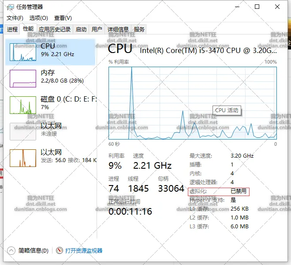Close the Task Manager window
291x265 pixels.
tap(277, 7)
